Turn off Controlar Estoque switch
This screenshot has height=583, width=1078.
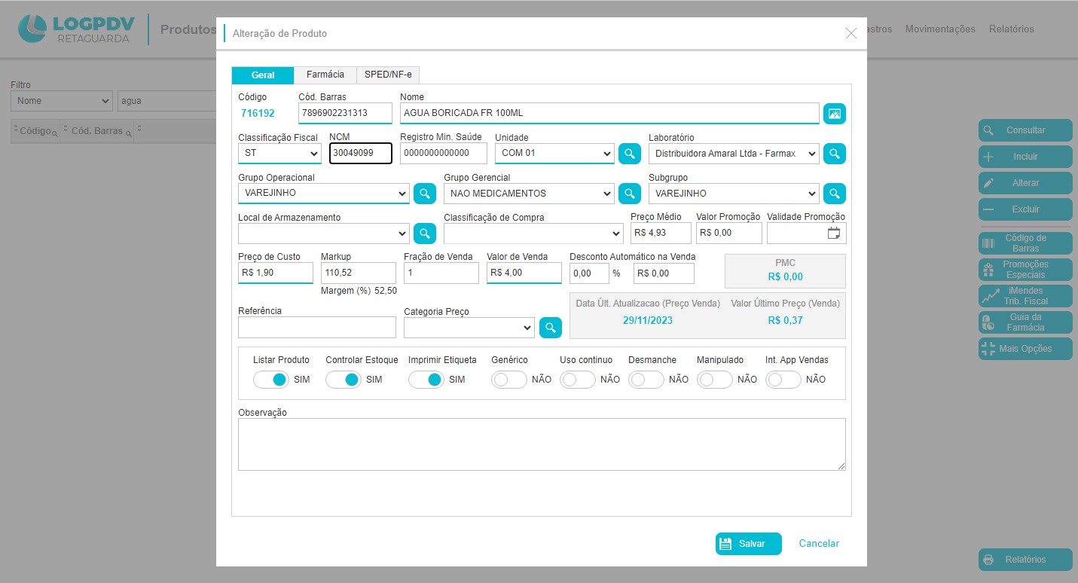(343, 380)
